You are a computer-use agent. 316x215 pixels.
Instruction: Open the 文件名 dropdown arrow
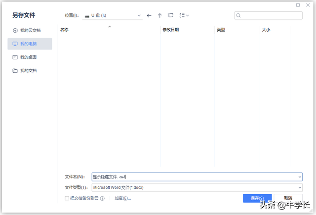[299, 176]
